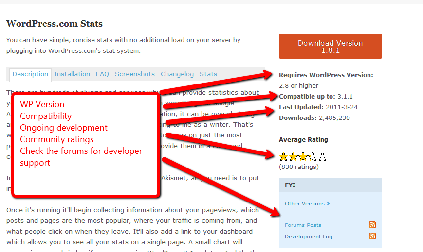Click the RSS icon beside Forums Posts

click(372, 225)
